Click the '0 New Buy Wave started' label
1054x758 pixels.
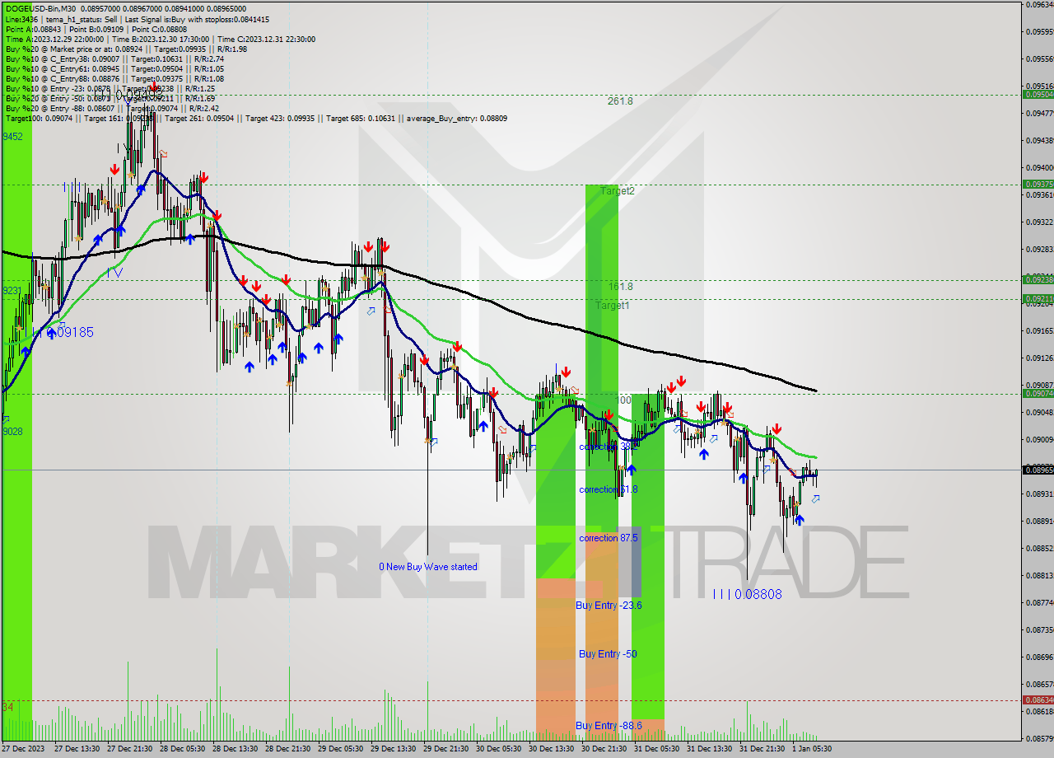428,567
